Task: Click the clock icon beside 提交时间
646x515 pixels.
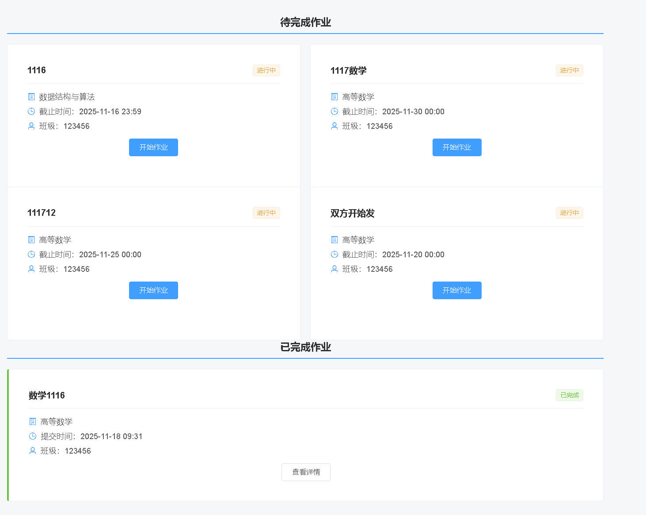Action: point(33,436)
